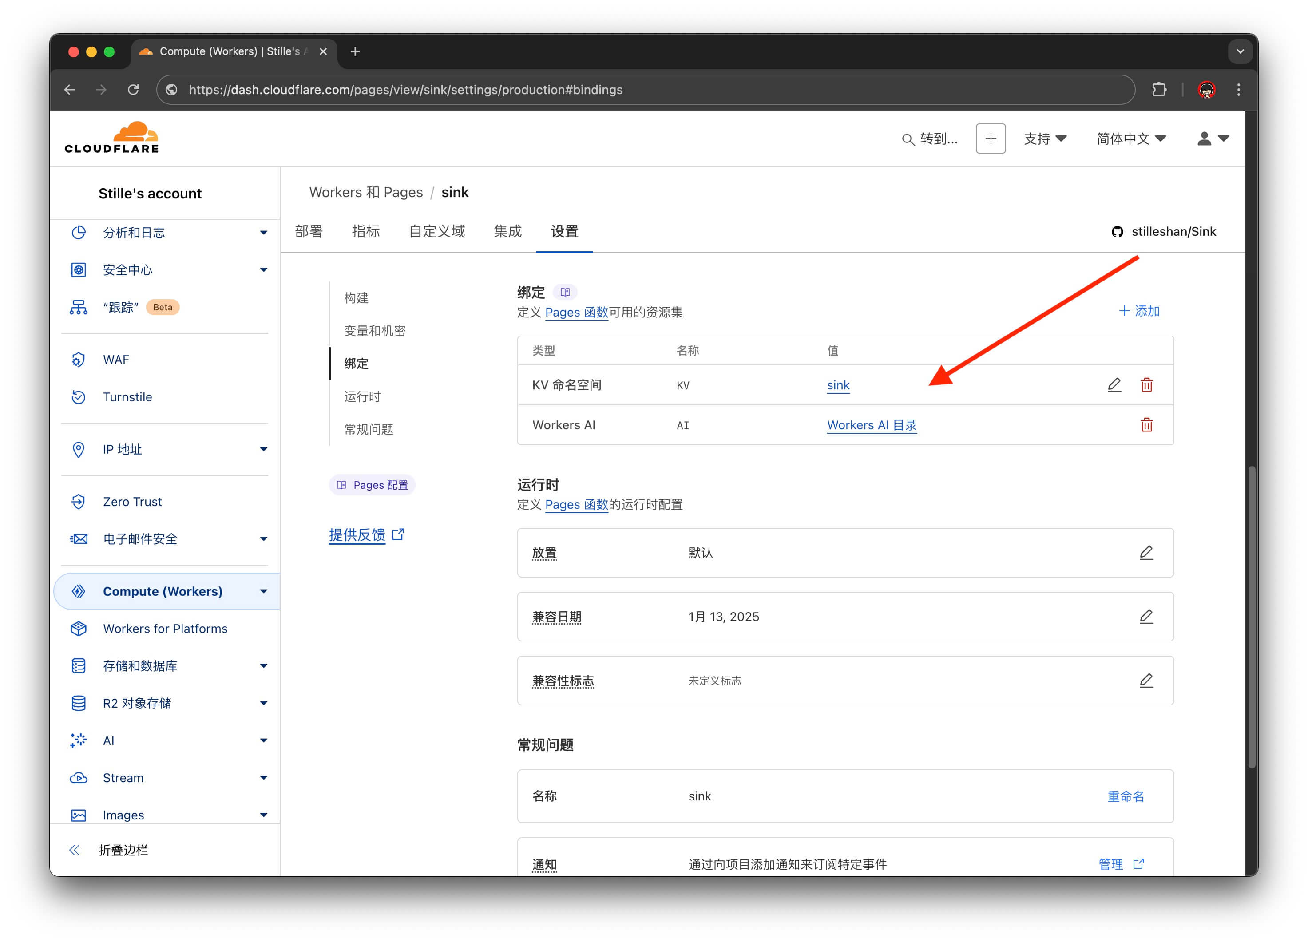Screen dimensions: 1308x942
Task: Click the Pages 函数 link under 运行时
Action: coord(576,504)
